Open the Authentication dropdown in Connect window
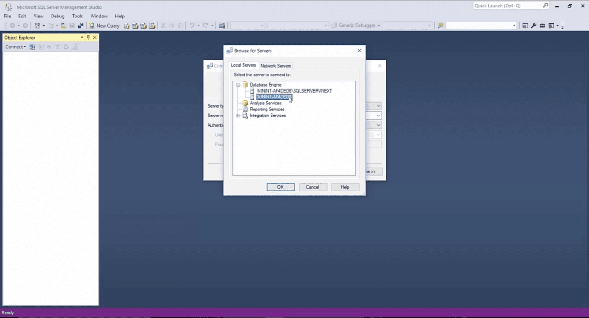 (x=378, y=125)
